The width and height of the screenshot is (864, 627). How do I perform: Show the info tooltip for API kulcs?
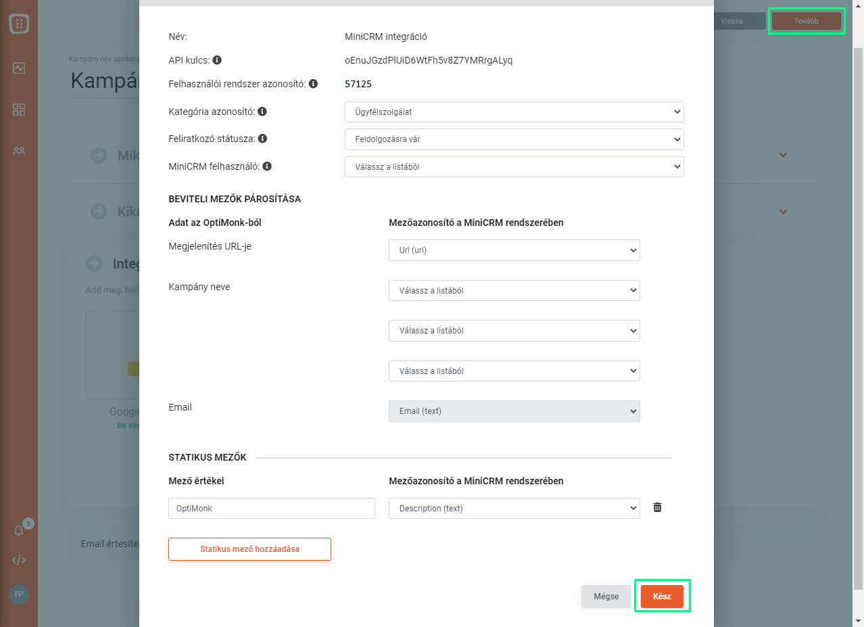pos(217,60)
